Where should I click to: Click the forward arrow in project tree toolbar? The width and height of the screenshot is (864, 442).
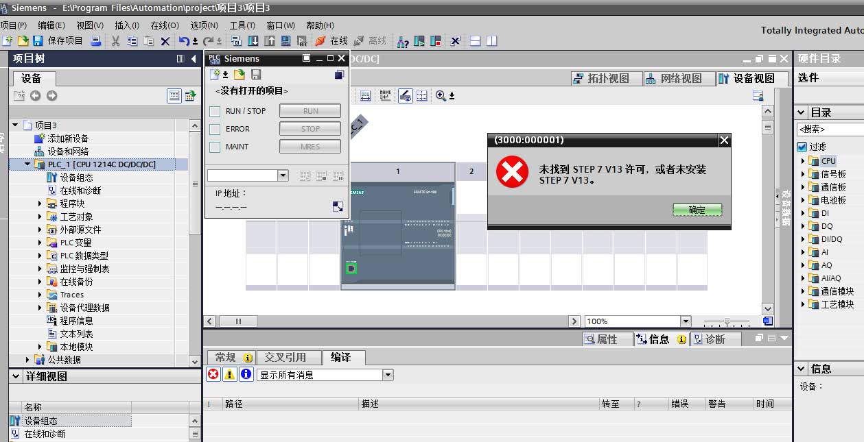pos(51,96)
